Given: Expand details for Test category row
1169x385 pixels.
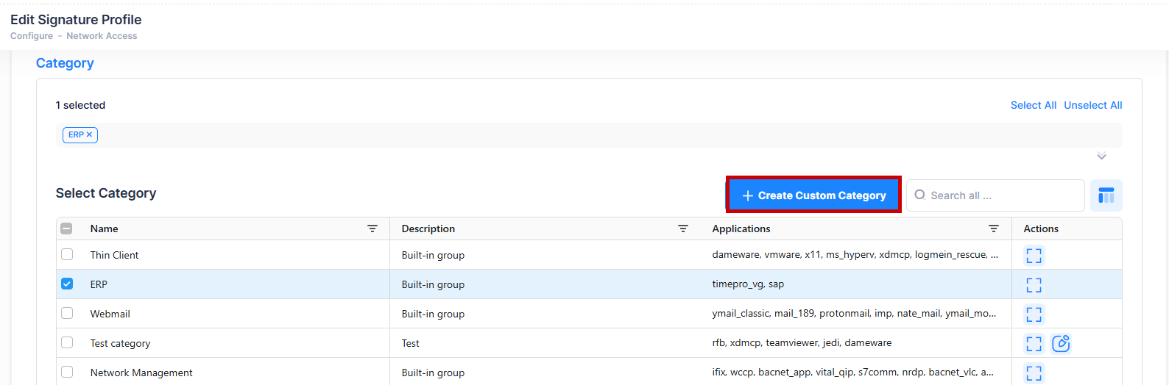Looking at the screenshot, I should click(x=1034, y=343).
